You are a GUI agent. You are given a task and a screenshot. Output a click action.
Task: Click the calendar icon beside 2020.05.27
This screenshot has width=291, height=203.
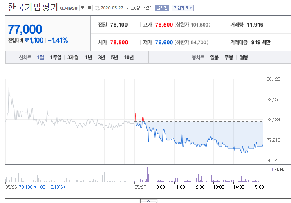point(97,8)
